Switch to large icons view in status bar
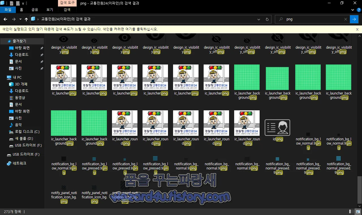 pyautogui.click(x=358, y=212)
